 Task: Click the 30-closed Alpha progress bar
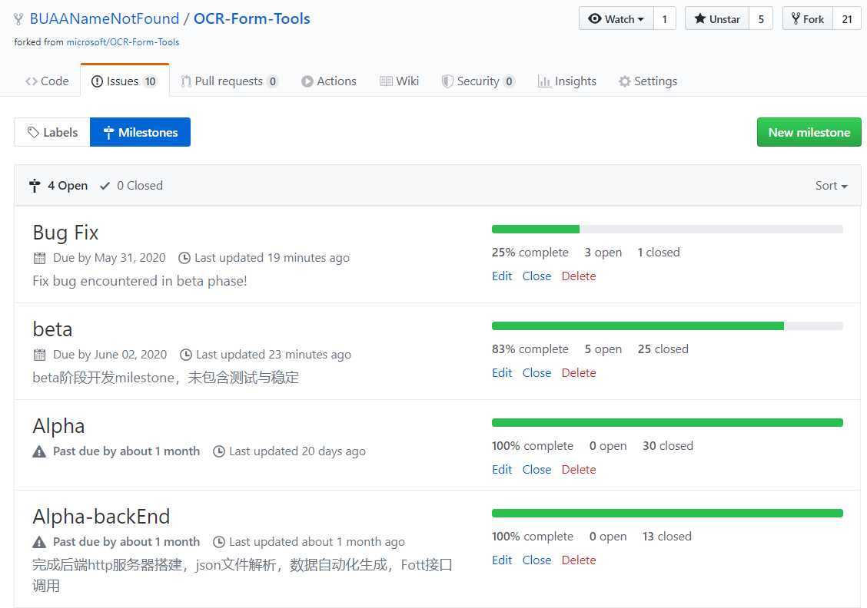[667, 422]
